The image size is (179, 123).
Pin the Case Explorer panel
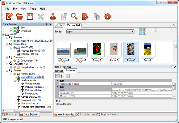(x=47, y=24)
